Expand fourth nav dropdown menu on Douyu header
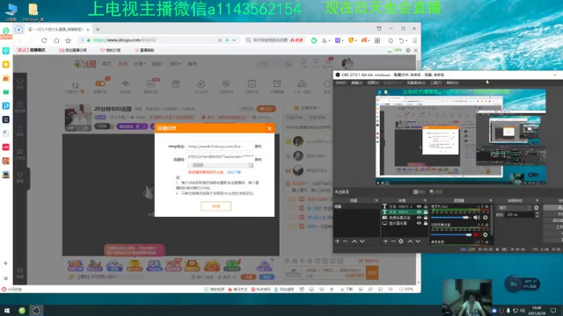 tap(157, 64)
